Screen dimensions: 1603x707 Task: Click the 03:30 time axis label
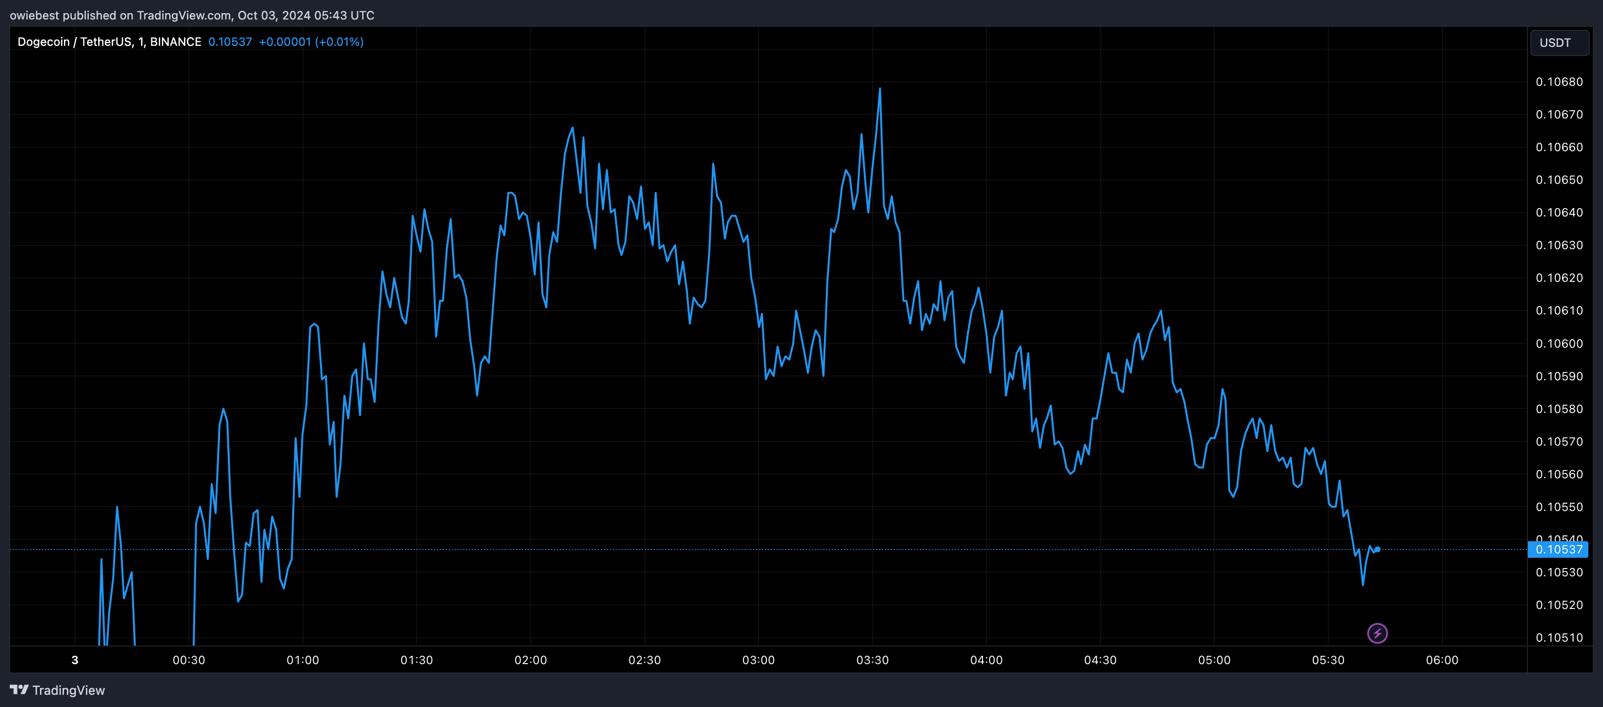[872, 660]
